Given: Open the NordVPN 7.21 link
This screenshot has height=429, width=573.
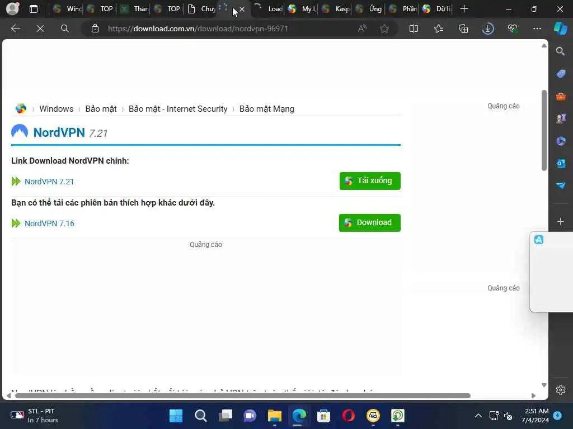Looking at the screenshot, I should point(49,182).
